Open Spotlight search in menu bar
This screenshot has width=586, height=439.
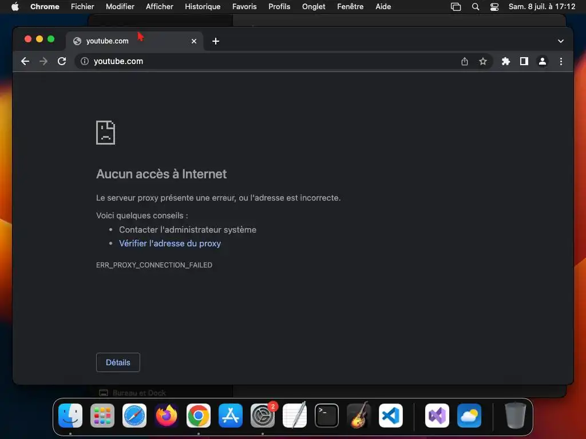pyautogui.click(x=476, y=7)
